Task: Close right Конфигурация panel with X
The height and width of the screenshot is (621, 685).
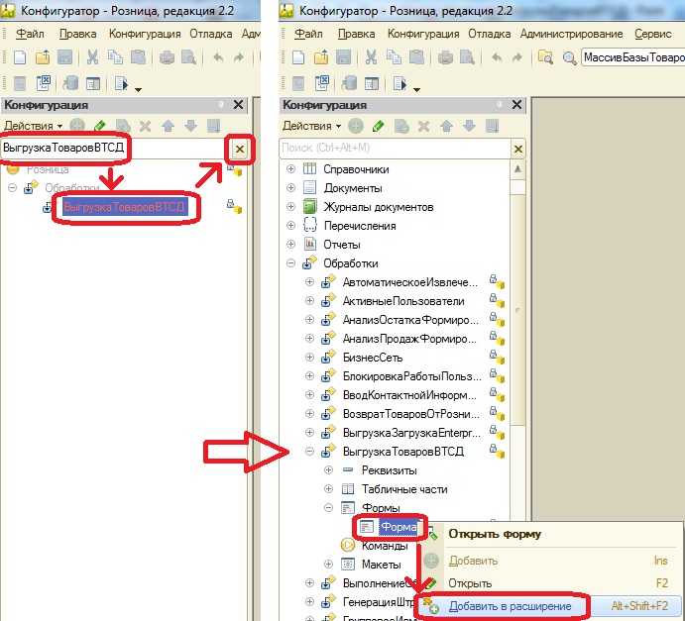Action: coord(516,105)
